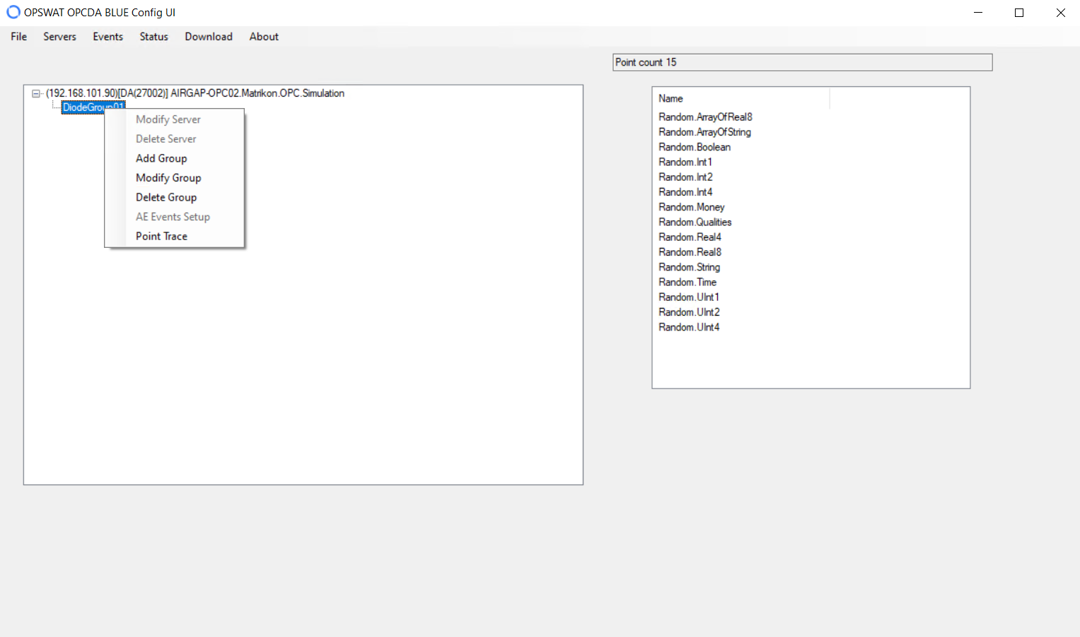Select the Random.Qualities point
This screenshot has width=1080, height=637.
[x=695, y=222]
